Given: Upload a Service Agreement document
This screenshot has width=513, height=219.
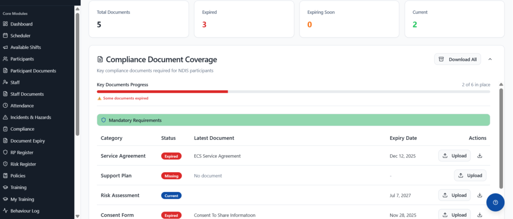Looking at the screenshot, I should (454, 156).
